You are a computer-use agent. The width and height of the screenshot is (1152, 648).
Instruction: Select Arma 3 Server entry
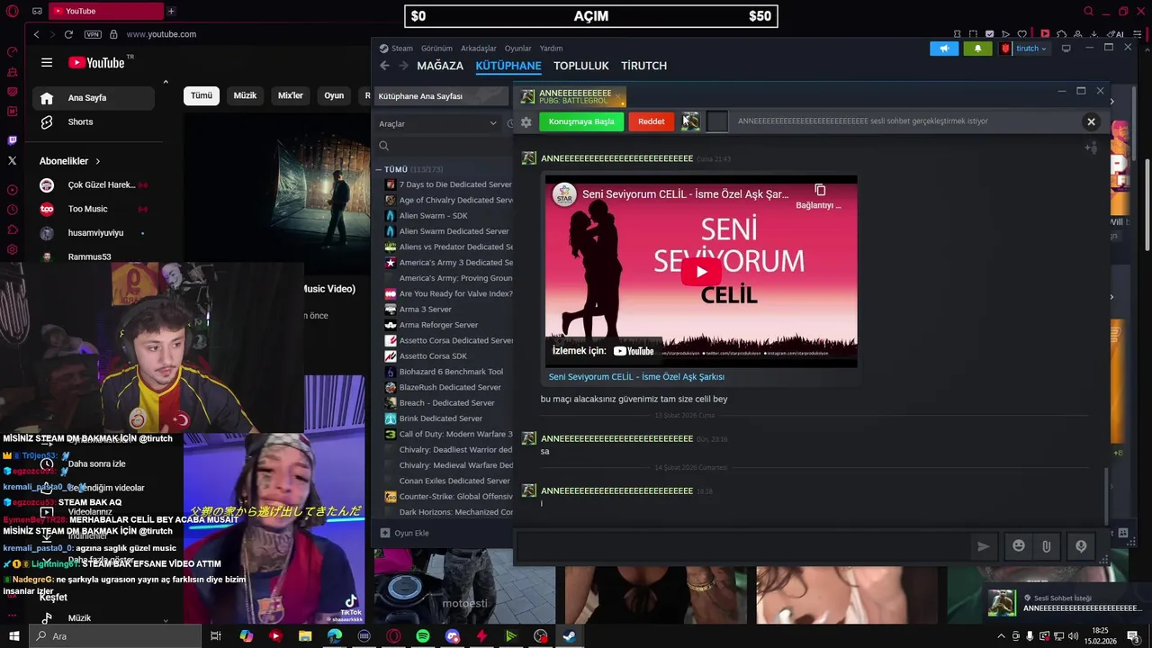[425, 310]
